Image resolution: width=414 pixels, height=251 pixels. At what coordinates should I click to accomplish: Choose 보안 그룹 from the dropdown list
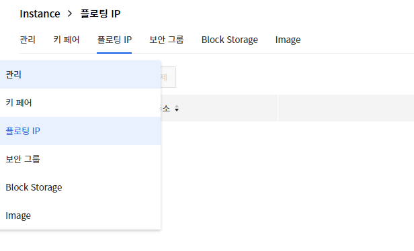80,159
